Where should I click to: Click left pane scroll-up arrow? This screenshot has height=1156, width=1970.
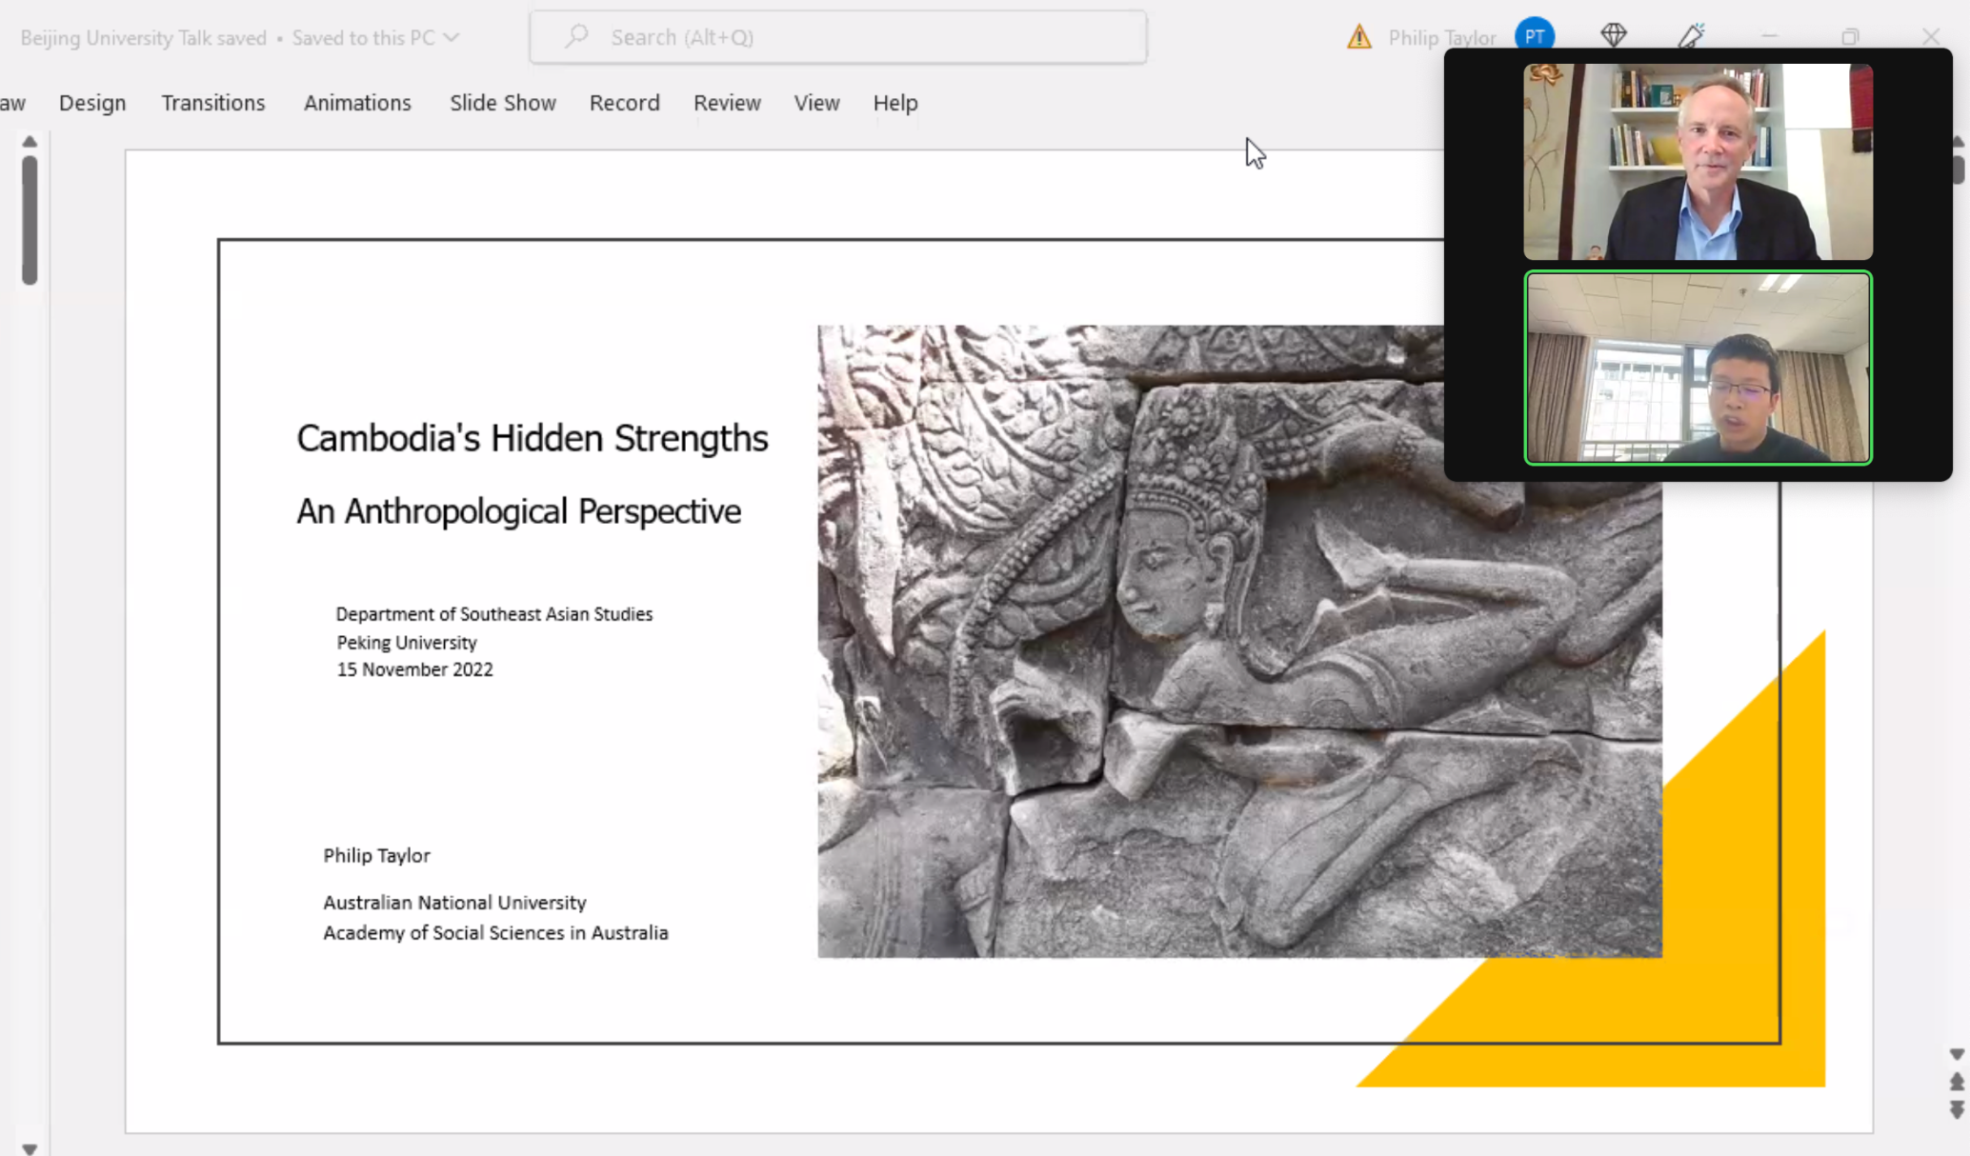[x=30, y=142]
